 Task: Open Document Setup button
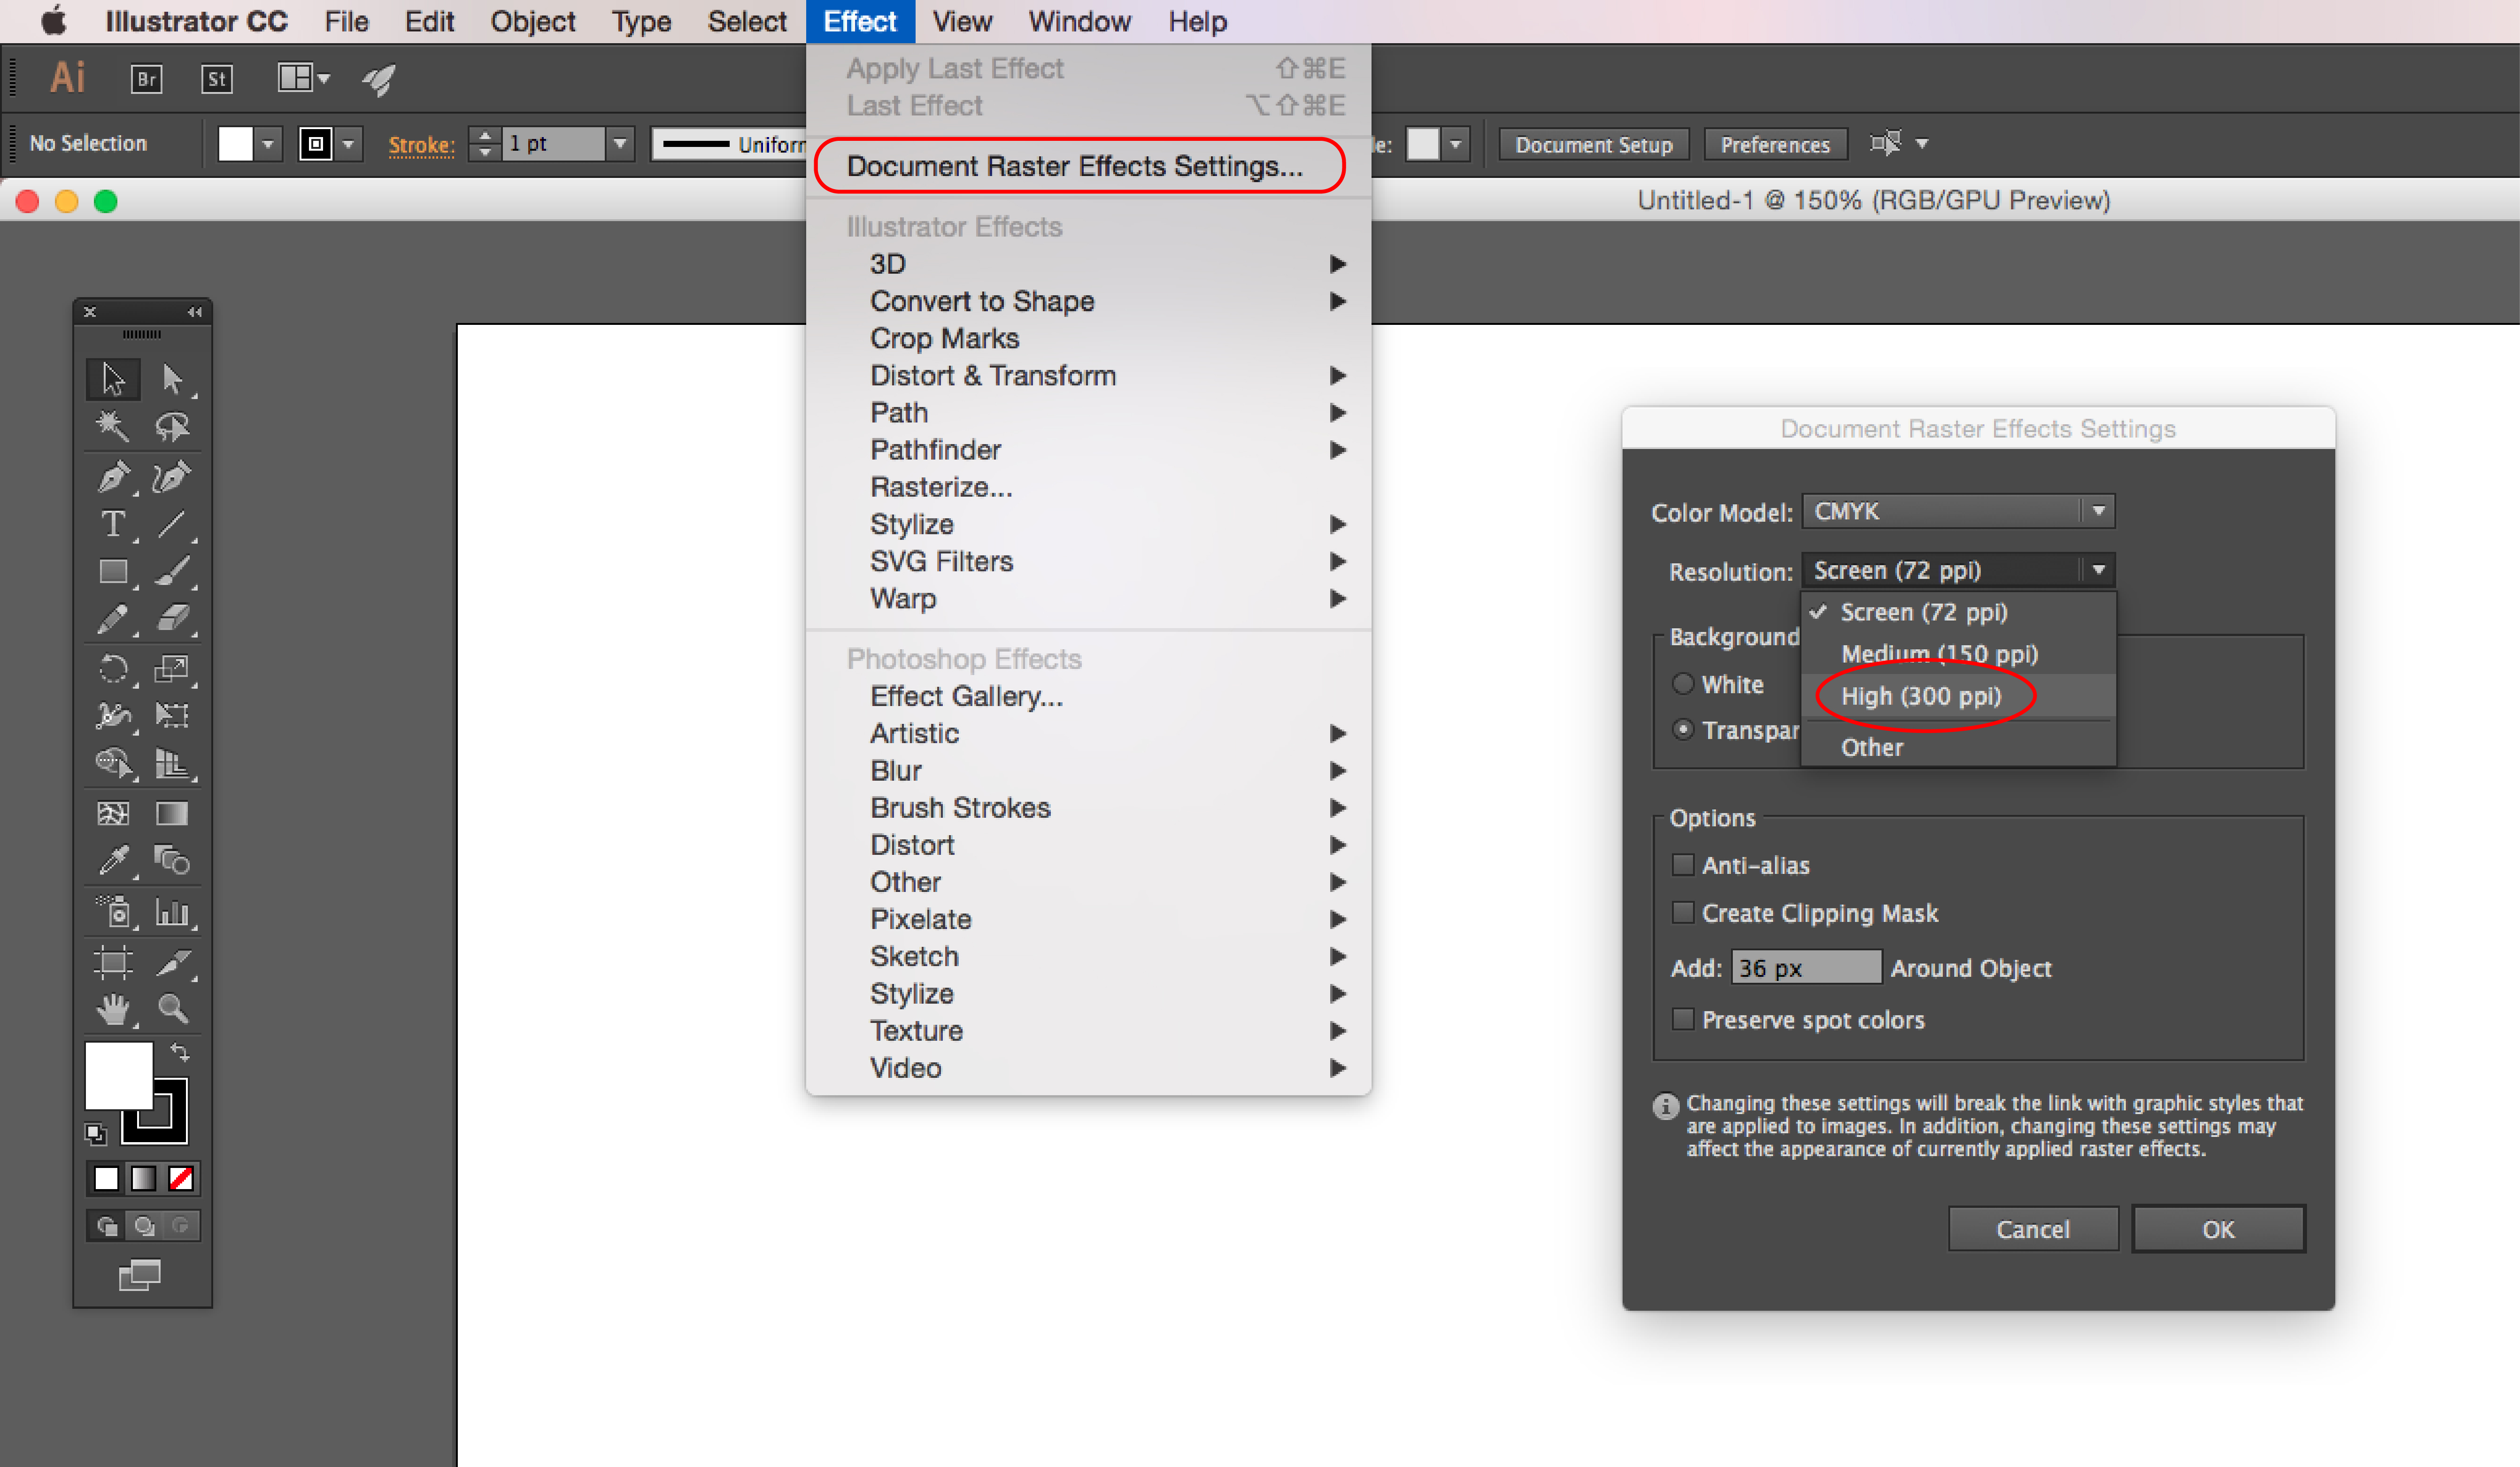(x=1593, y=144)
